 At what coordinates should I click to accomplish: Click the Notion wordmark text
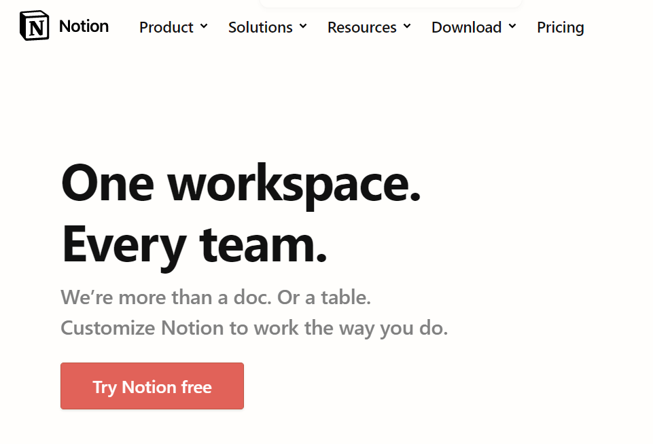click(x=84, y=26)
